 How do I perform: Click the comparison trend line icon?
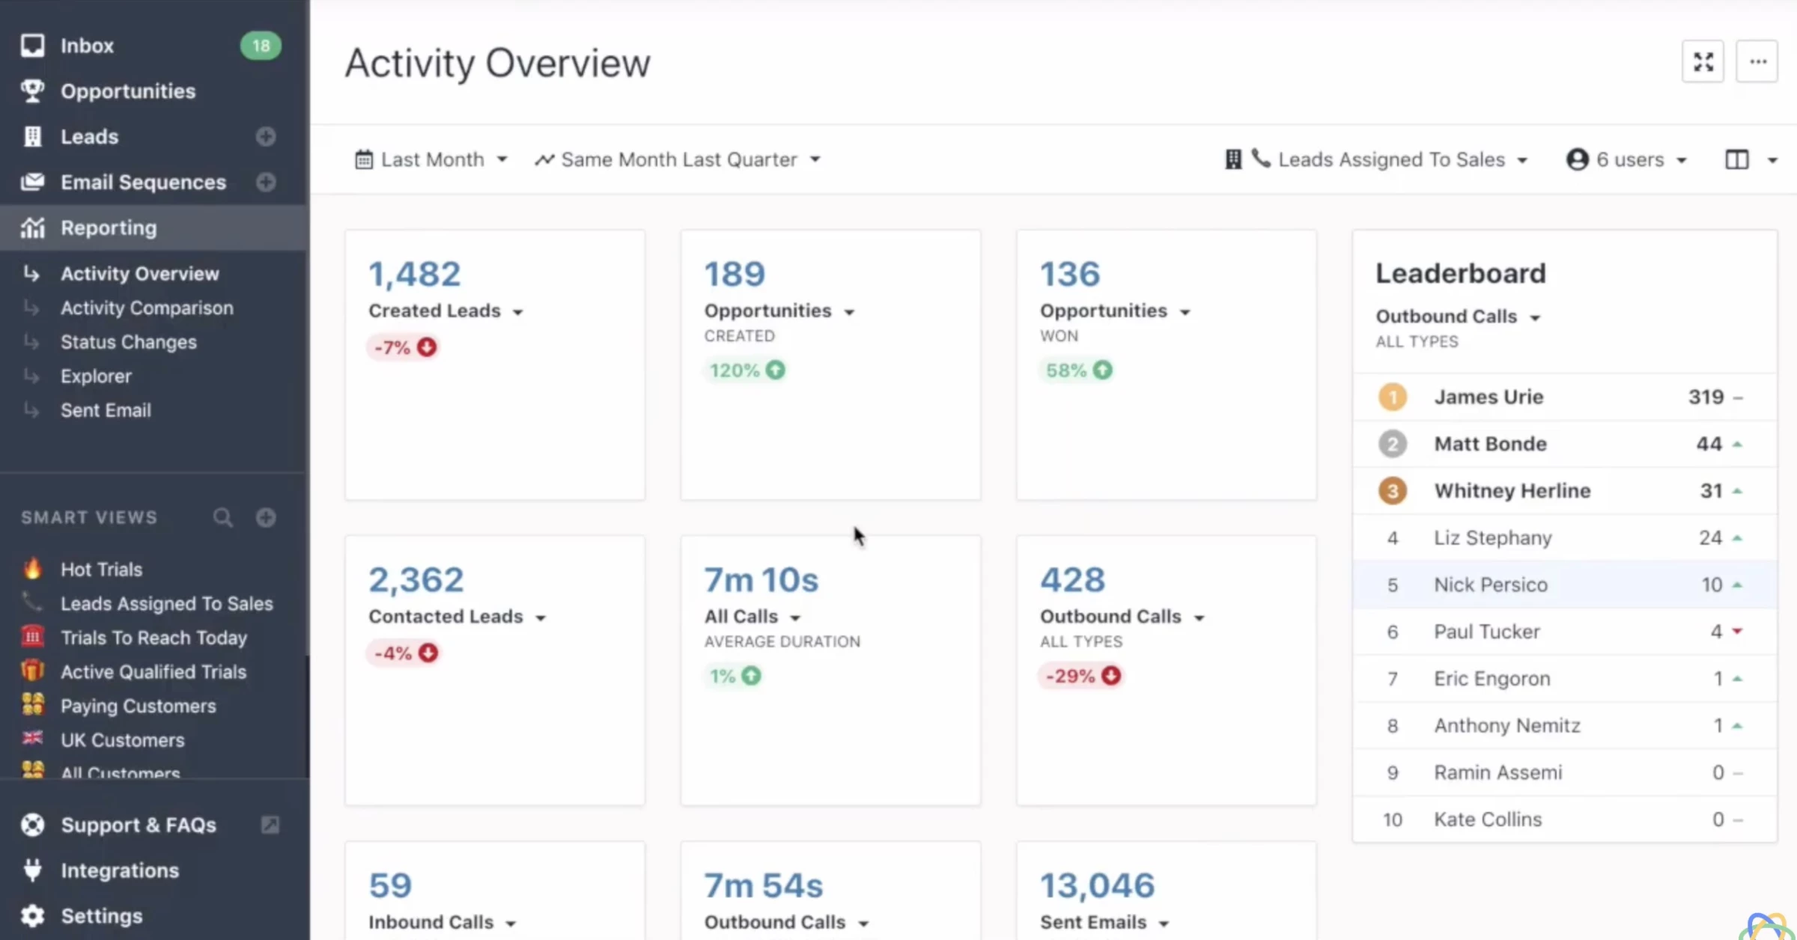tap(544, 159)
